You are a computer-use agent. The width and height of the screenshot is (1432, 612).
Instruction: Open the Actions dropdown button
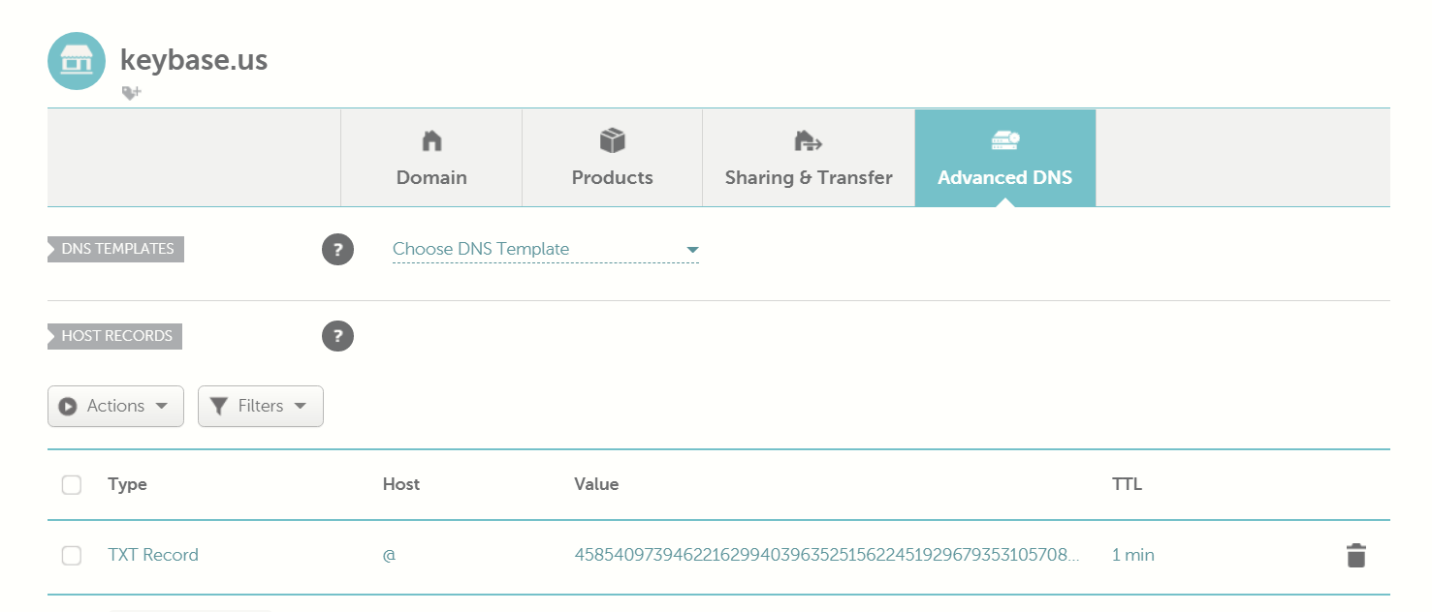(x=115, y=406)
